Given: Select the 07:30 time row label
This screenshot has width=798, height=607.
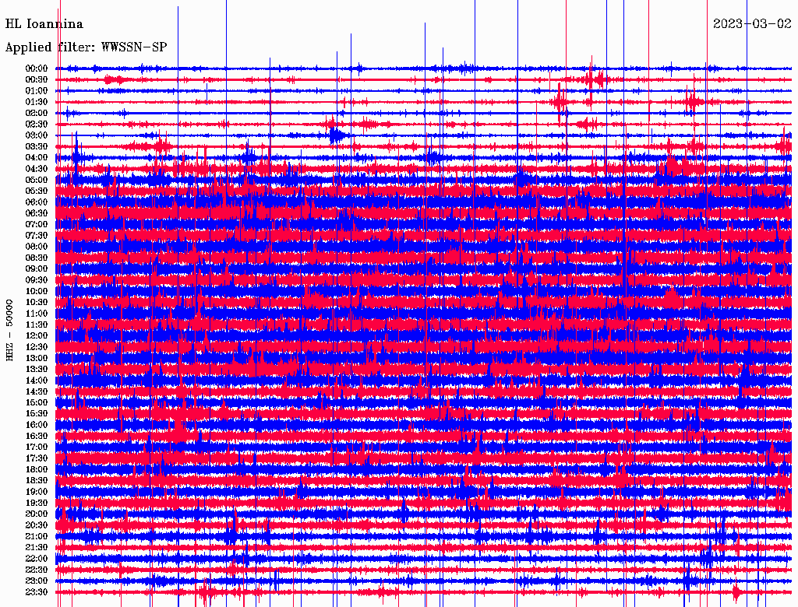Looking at the screenshot, I should pos(37,236).
